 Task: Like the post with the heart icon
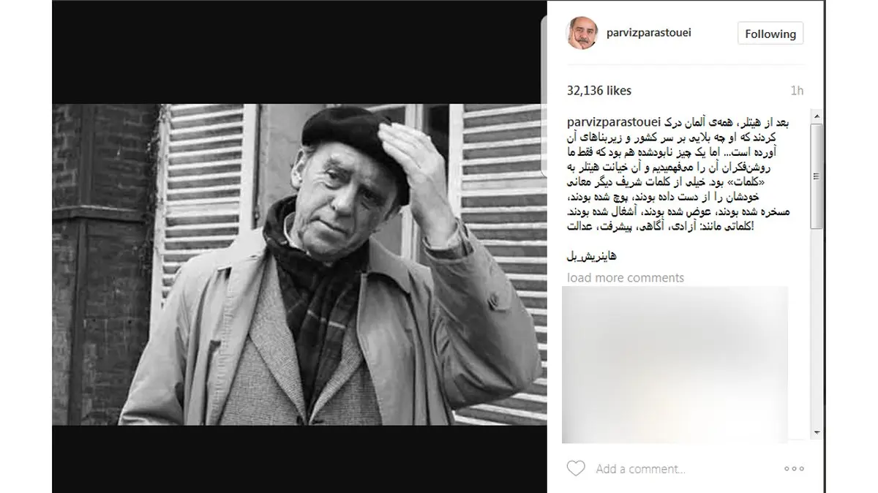576,468
